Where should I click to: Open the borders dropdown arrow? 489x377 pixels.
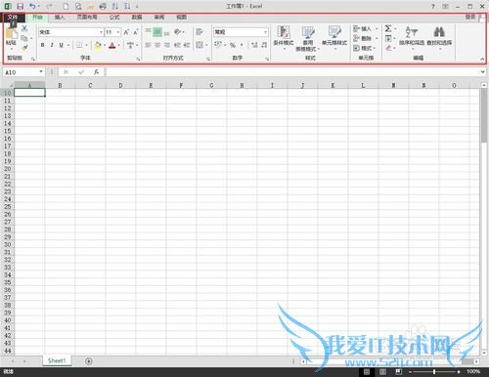coord(86,45)
